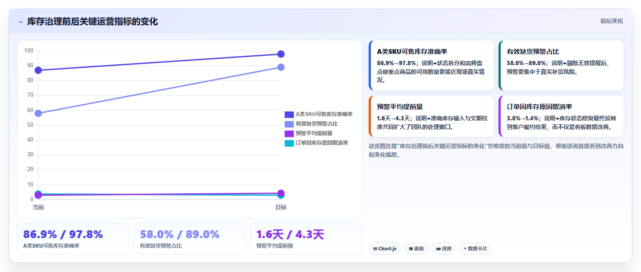This screenshot has height=272, width=641.
Task: Select the Chart.js chip
Action: click(385, 249)
